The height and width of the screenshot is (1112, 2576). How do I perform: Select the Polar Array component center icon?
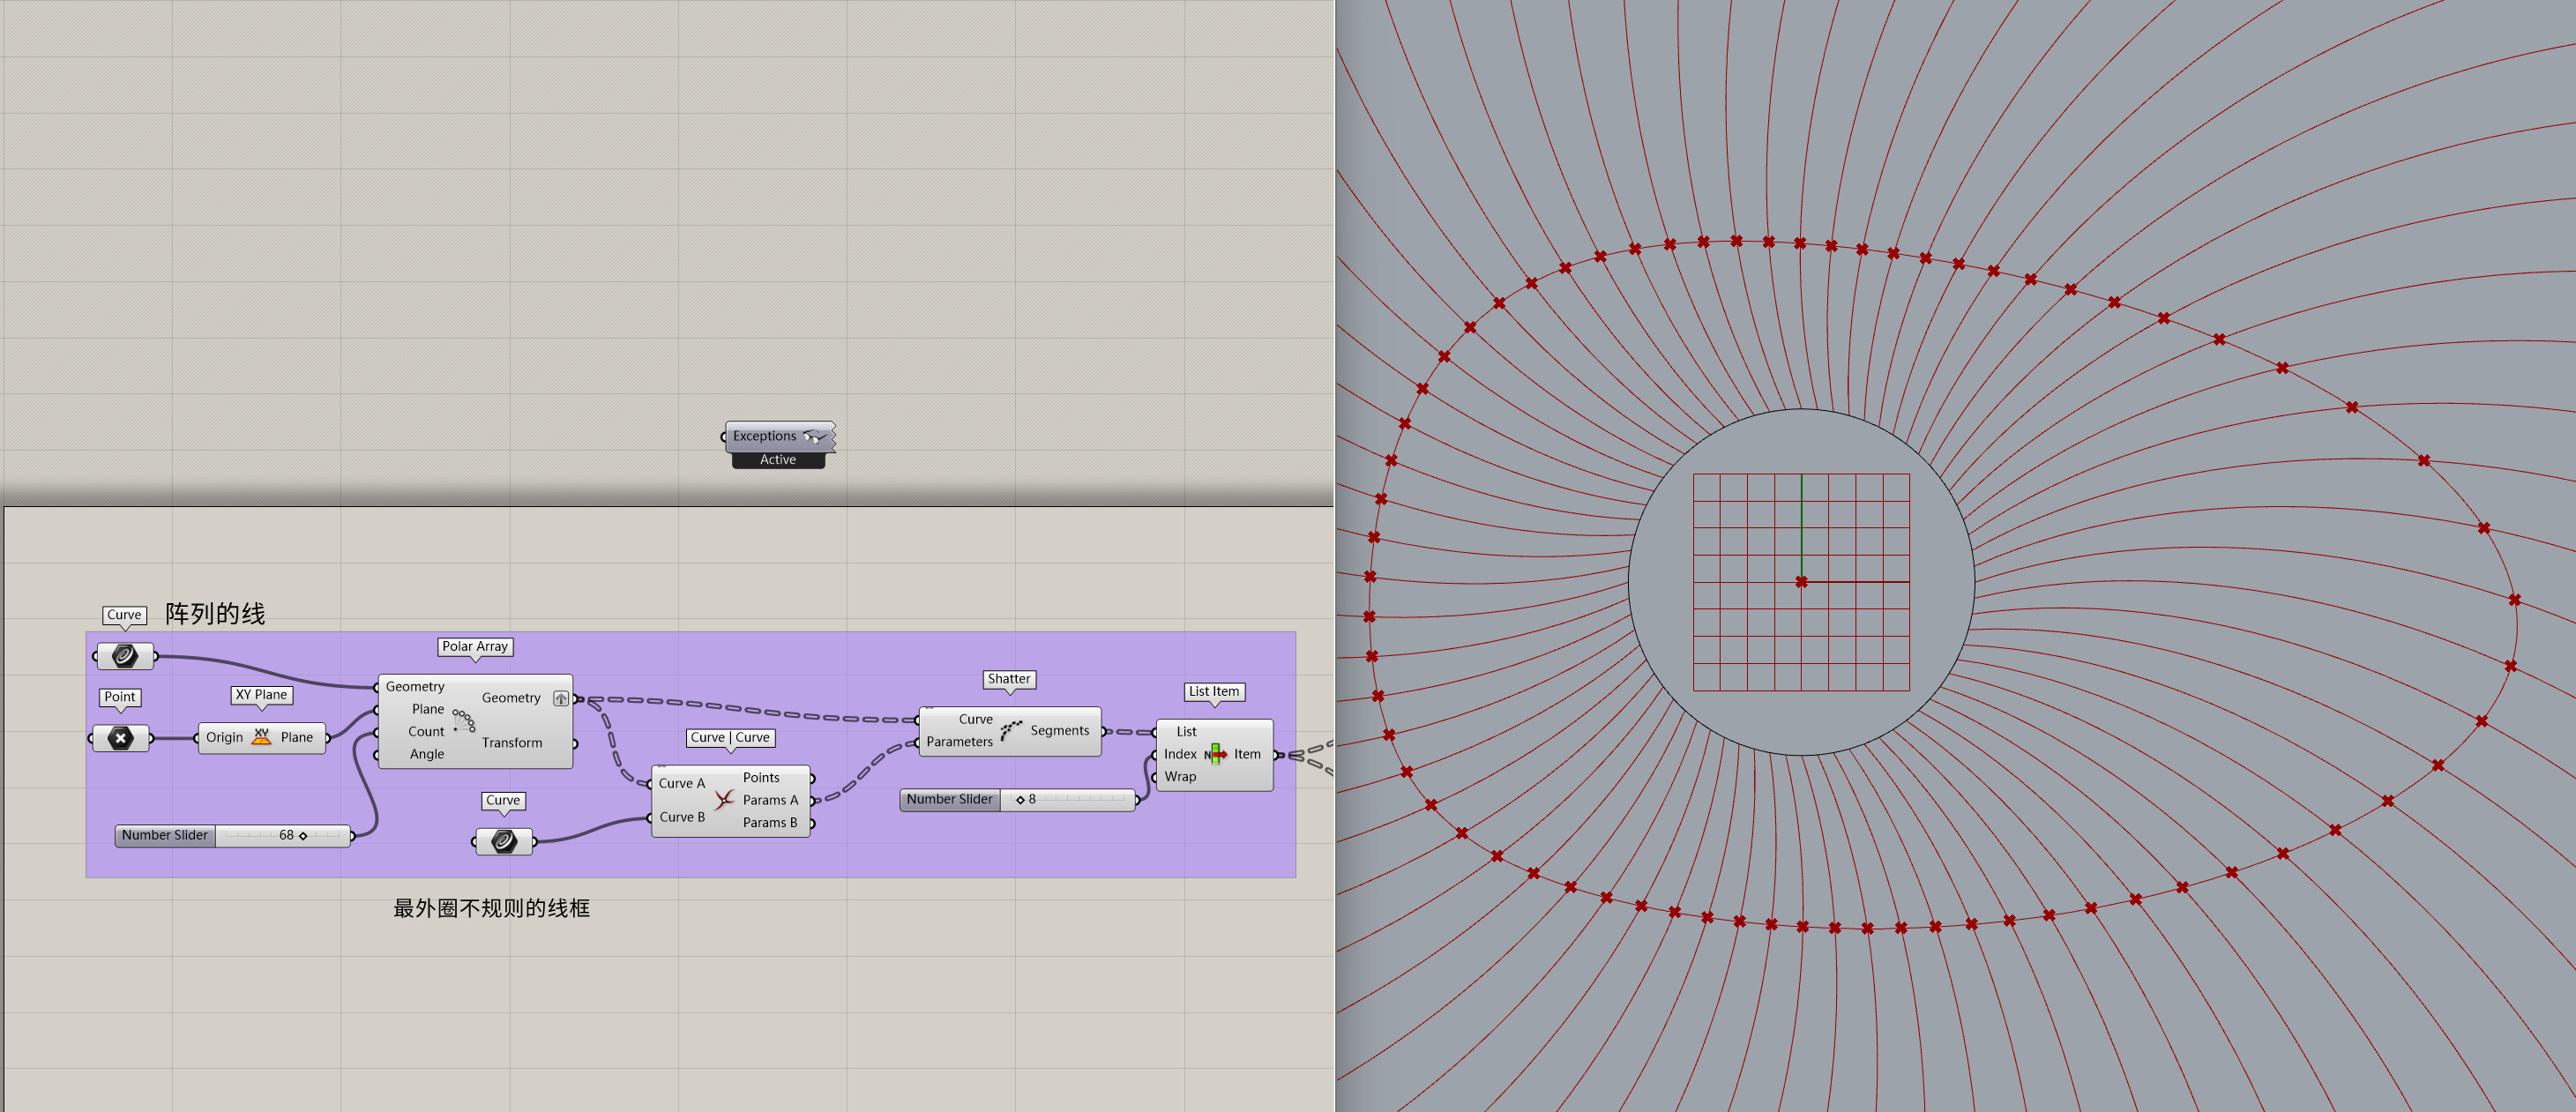[462, 721]
